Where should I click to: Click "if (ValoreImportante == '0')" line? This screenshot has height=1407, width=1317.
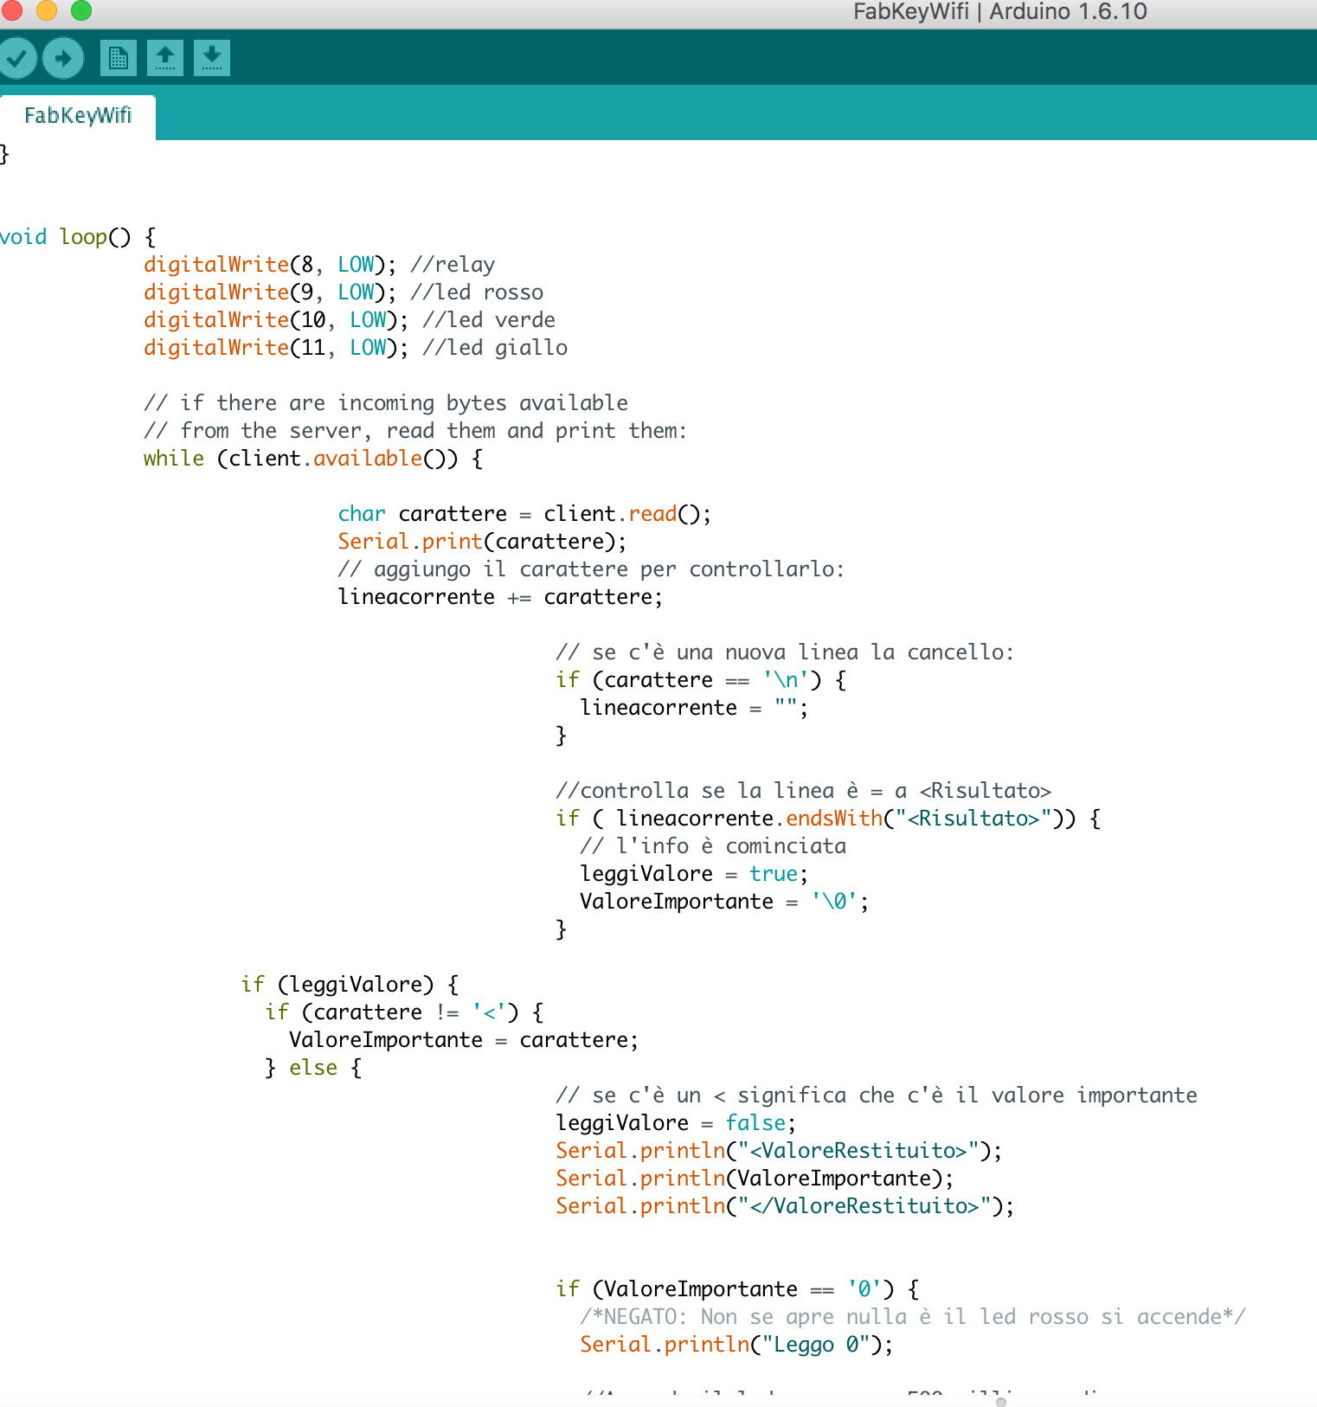coord(737,1289)
